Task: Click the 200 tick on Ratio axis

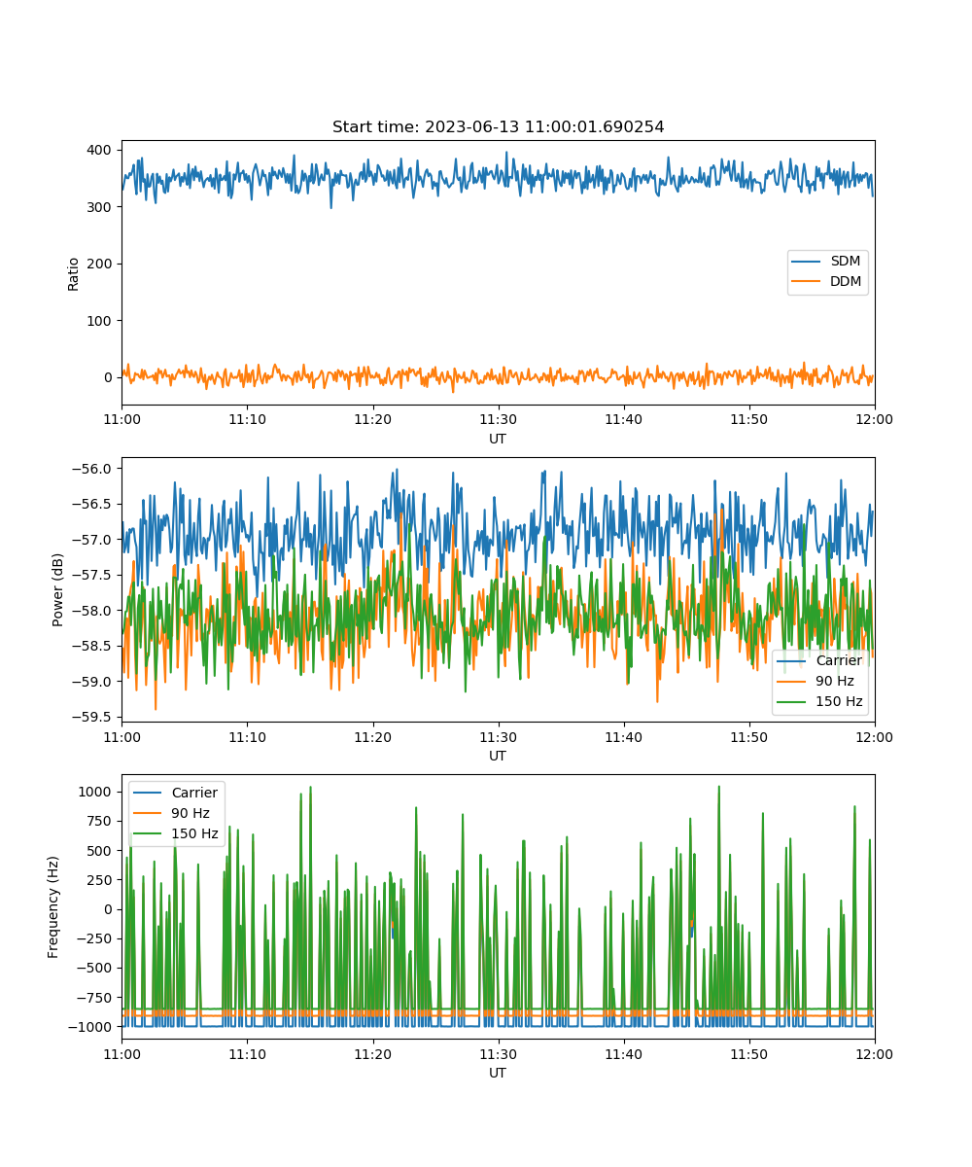Action: [x=102, y=264]
